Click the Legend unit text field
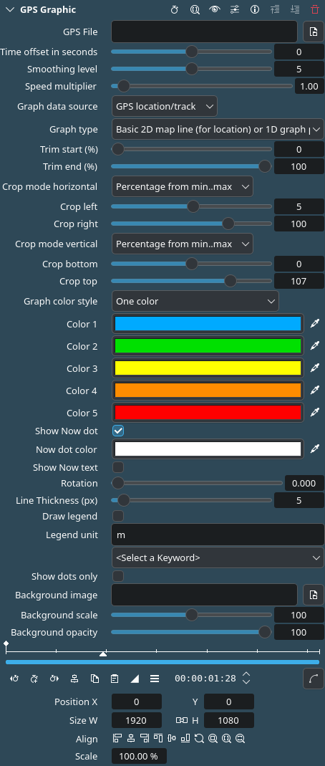This screenshot has width=325, height=766. point(218,535)
